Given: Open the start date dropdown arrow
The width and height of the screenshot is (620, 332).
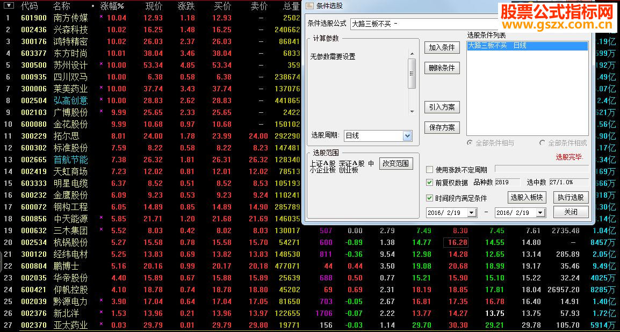Looking at the screenshot, I should [472, 213].
